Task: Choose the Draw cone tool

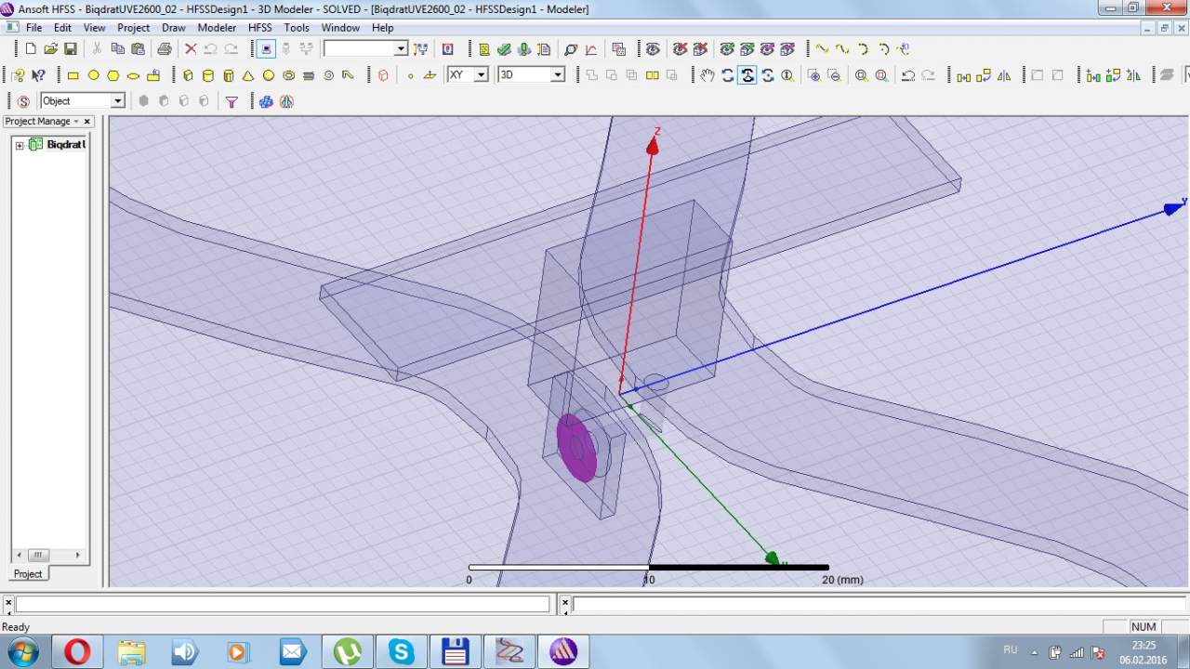Action: coord(248,75)
